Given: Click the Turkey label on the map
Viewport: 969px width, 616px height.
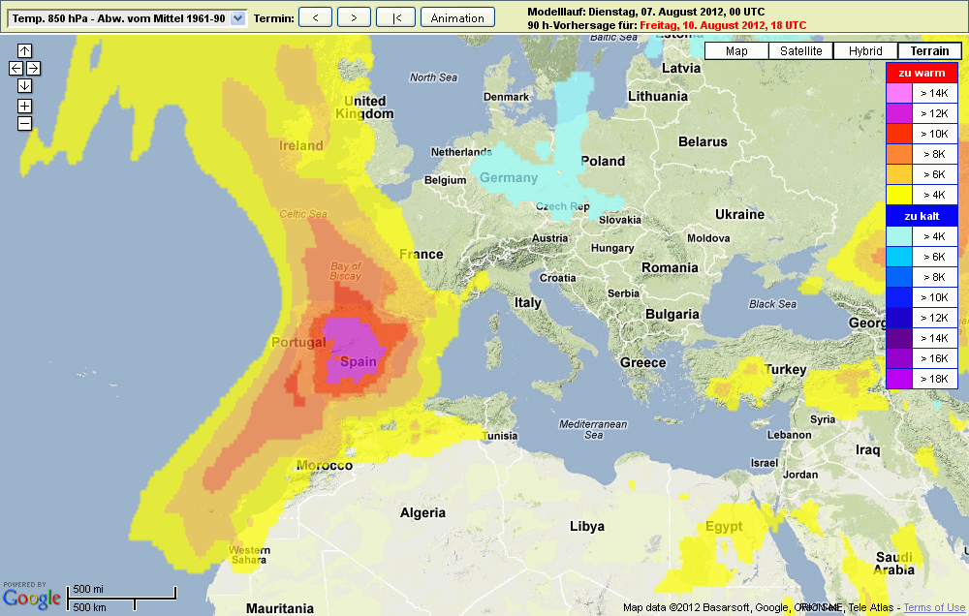Looking at the screenshot, I should pos(786,369).
